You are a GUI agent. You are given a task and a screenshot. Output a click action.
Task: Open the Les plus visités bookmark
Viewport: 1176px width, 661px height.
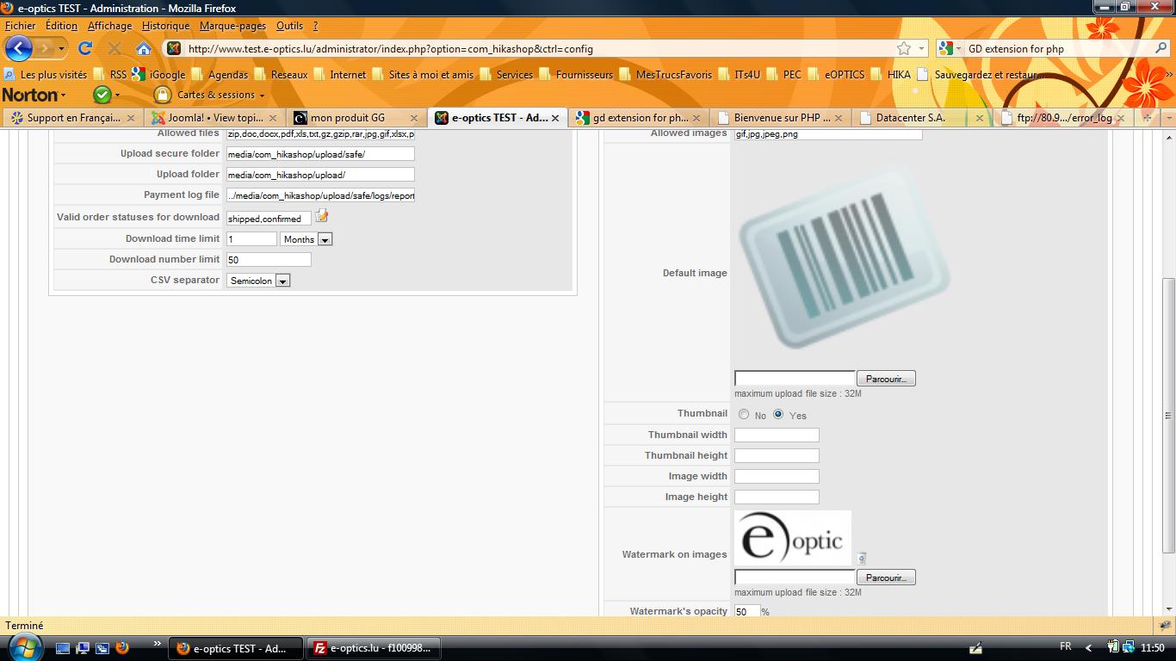46,75
